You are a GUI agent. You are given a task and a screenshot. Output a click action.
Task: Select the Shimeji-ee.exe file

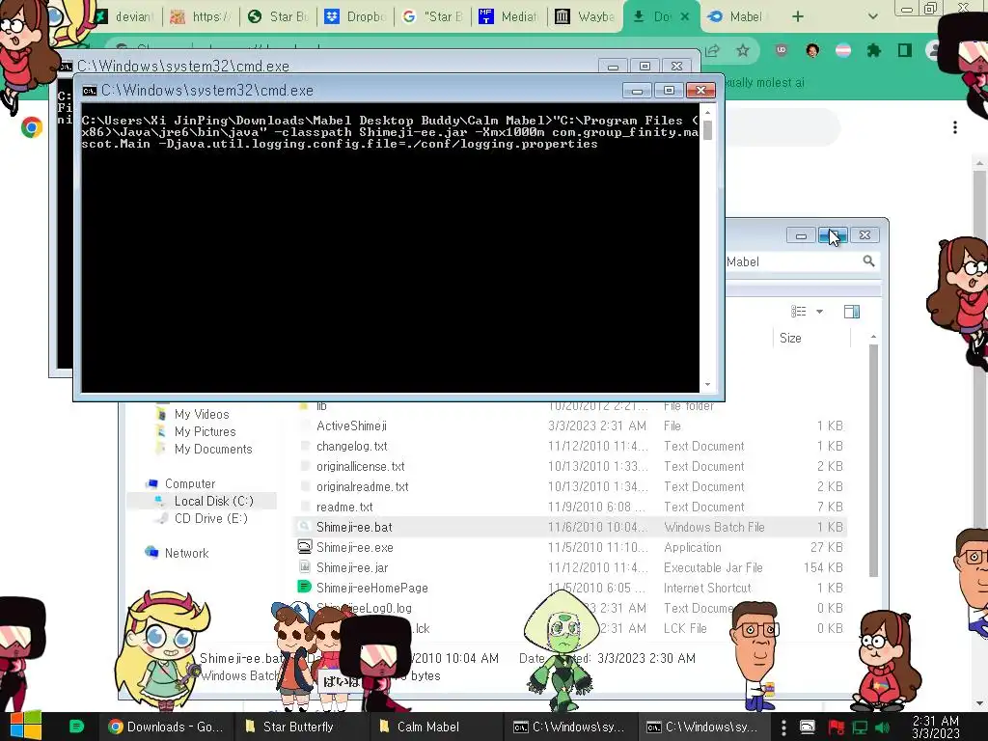[354, 547]
